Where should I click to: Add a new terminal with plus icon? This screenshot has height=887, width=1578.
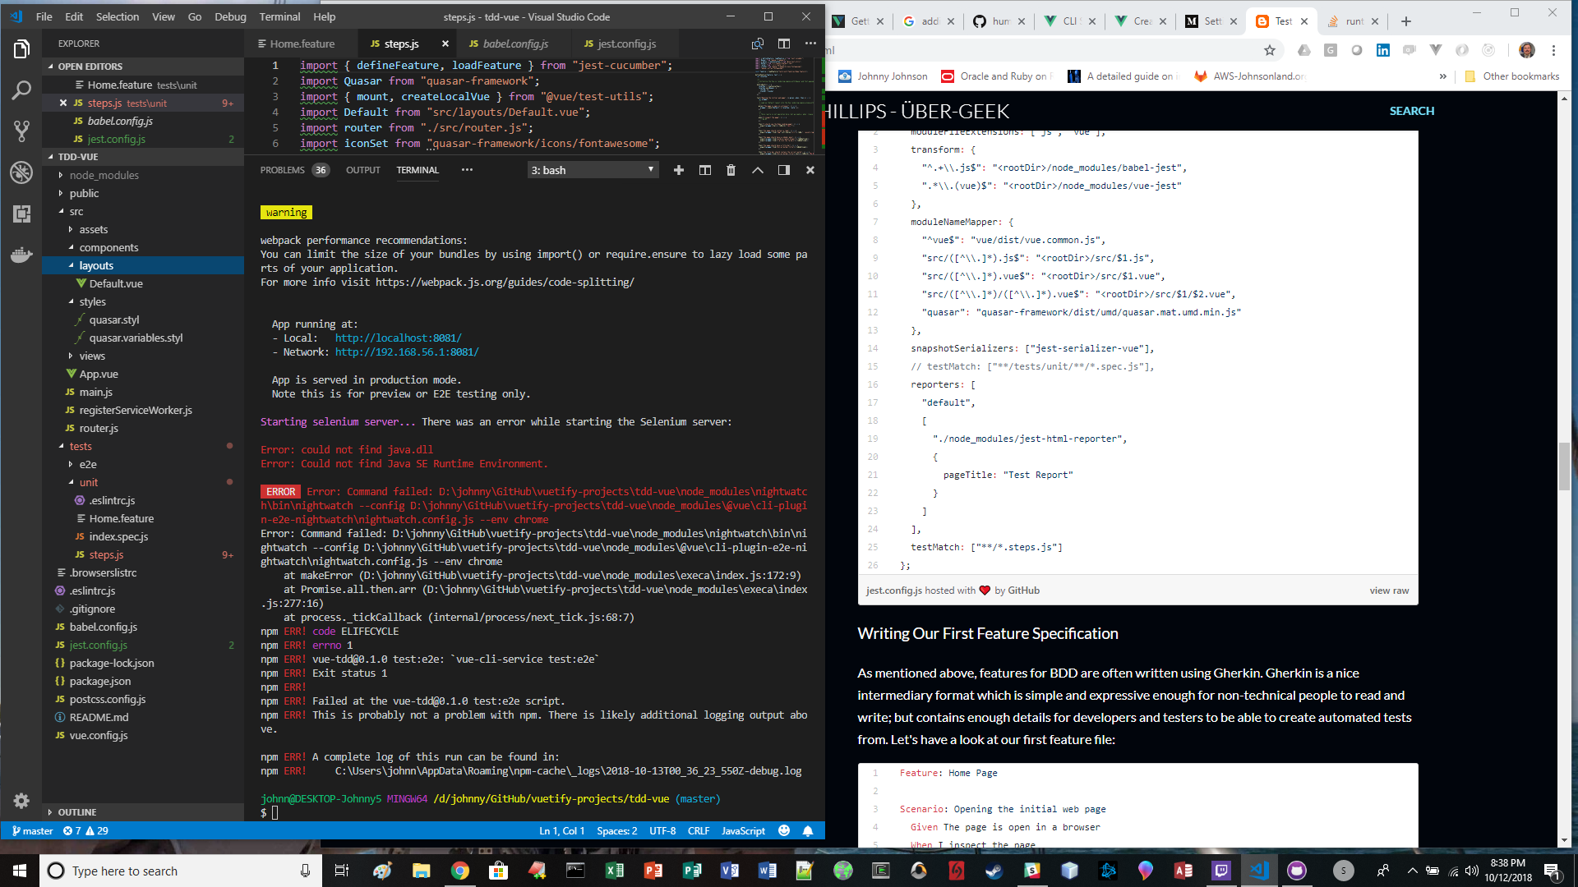(678, 170)
